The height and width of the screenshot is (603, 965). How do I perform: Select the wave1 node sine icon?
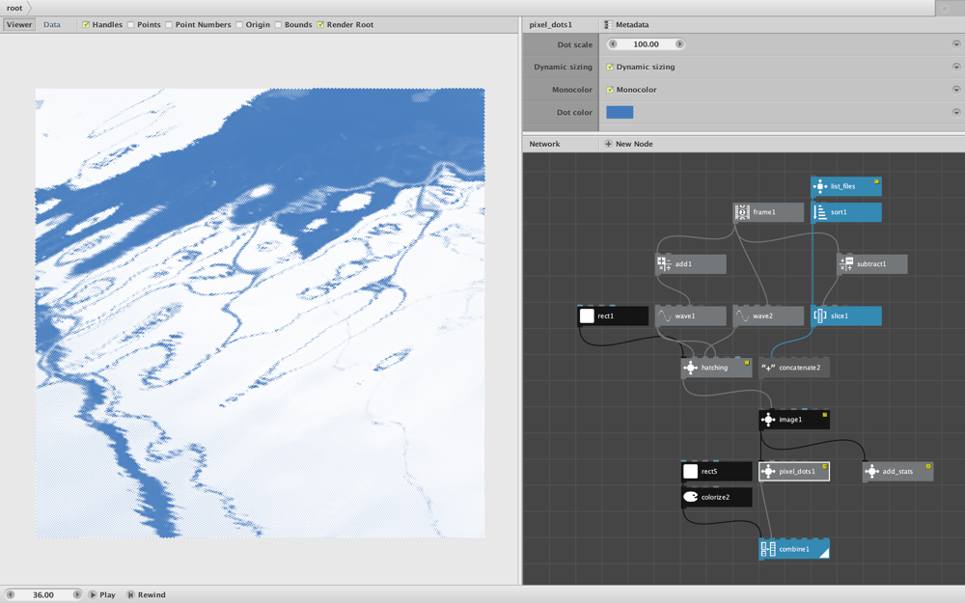665,315
